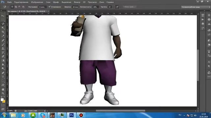Open Skype from the taskbar
Viewport: 211px width, 118px height.
43,115
